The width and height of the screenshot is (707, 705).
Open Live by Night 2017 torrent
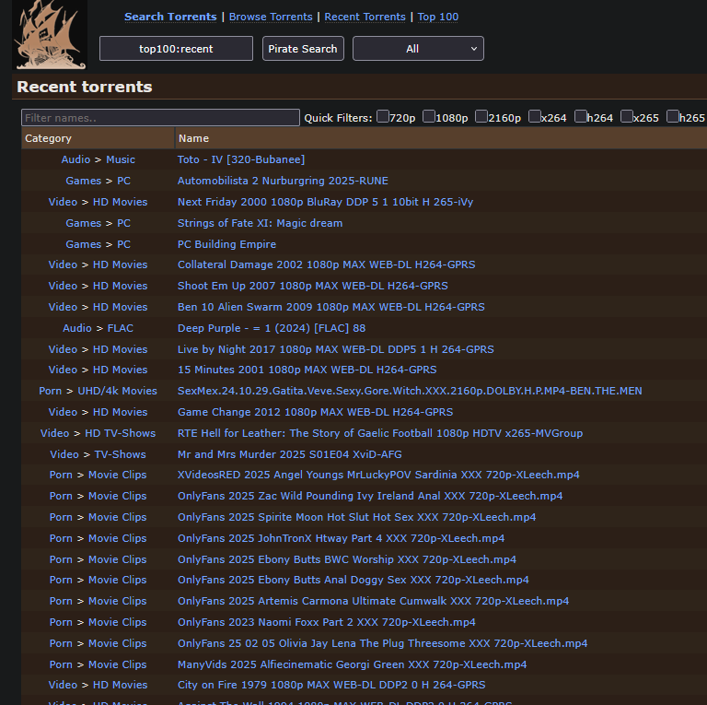(335, 350)
